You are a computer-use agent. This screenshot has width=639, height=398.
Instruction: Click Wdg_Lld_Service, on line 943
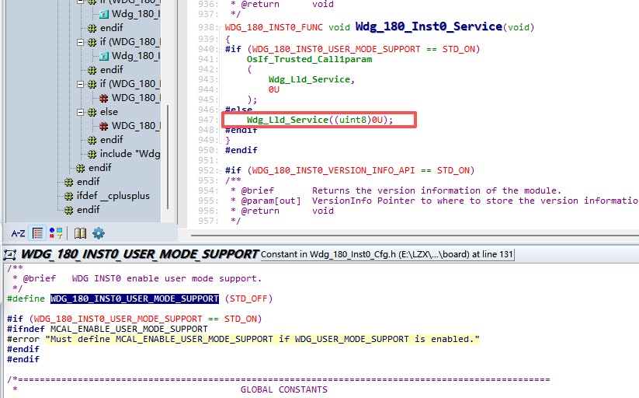tap(312, 79)
